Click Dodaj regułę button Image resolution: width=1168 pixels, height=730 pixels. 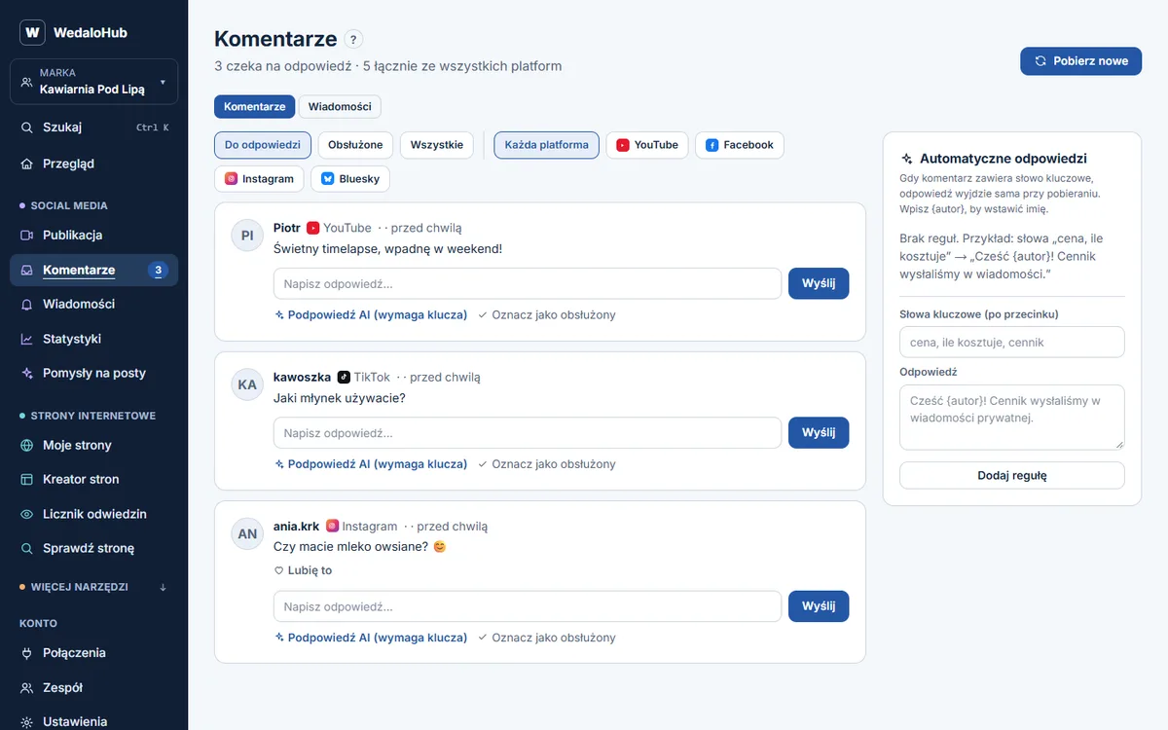1012,476
